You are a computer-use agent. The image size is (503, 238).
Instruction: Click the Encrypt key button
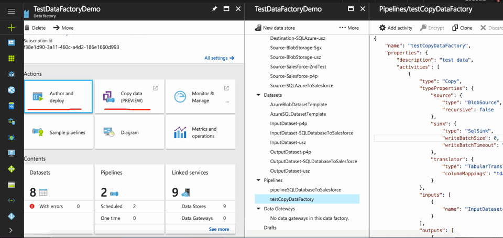tap(432, 28)
